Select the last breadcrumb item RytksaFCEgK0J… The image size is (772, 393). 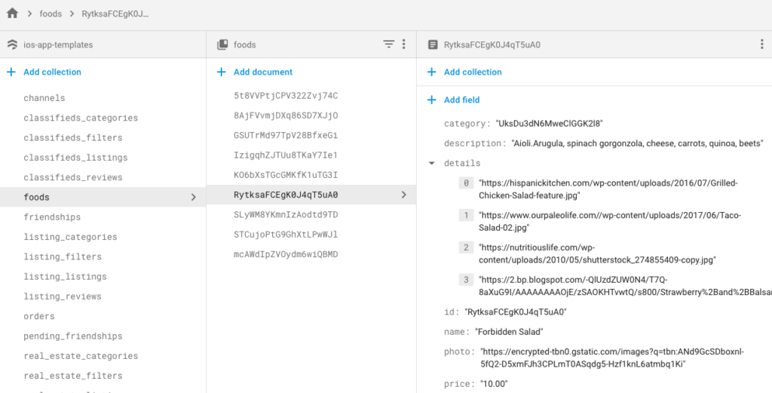(115, 14)
